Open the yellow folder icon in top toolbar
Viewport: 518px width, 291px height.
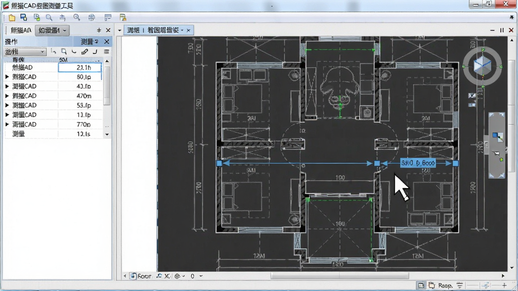tap(12, 18)
